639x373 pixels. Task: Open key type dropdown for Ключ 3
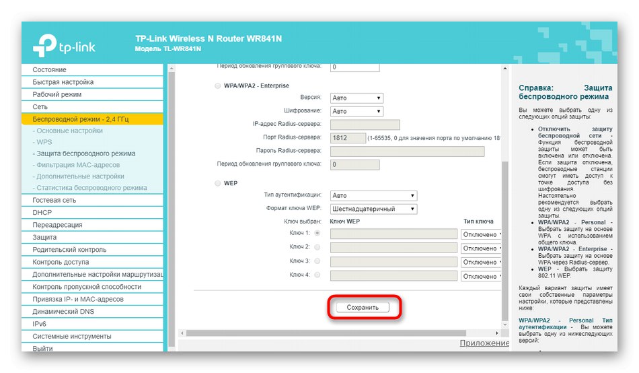click(x=481, y=262)
